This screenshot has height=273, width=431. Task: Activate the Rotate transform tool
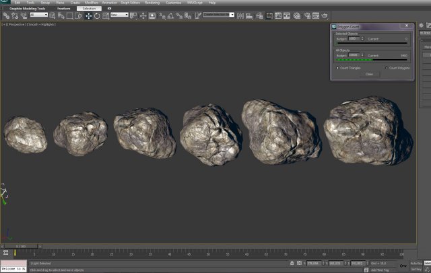pyautogui.click(x=97, y=15)
